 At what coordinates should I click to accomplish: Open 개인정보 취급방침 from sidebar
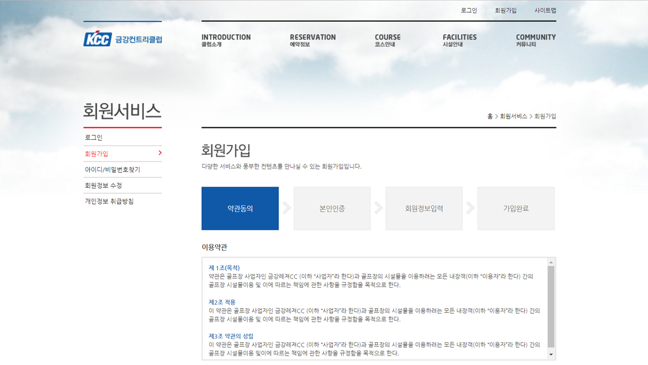coord(109,201)
